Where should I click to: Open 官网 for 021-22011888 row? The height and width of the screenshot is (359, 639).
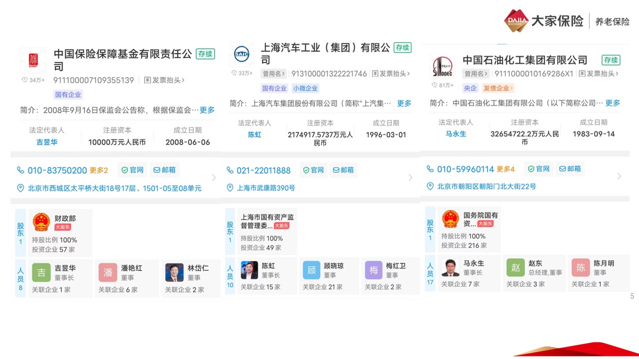pyautogui.click(x=314, y=170)
